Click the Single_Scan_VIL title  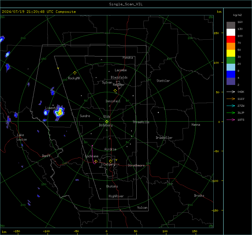(x=126, y=4)
